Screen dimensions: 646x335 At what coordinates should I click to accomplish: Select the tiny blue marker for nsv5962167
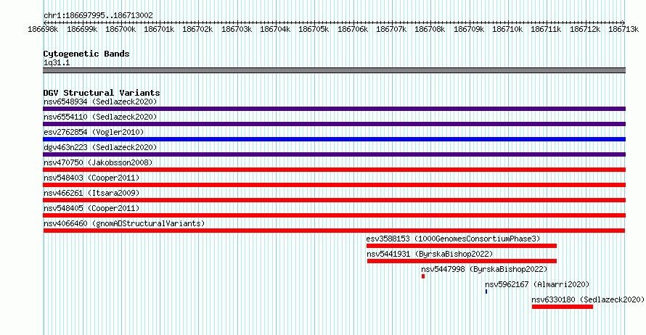pyautogui.click(x=486, y=291)
